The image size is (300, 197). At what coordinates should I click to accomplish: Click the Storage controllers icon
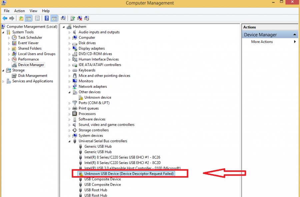pos(75,130)
